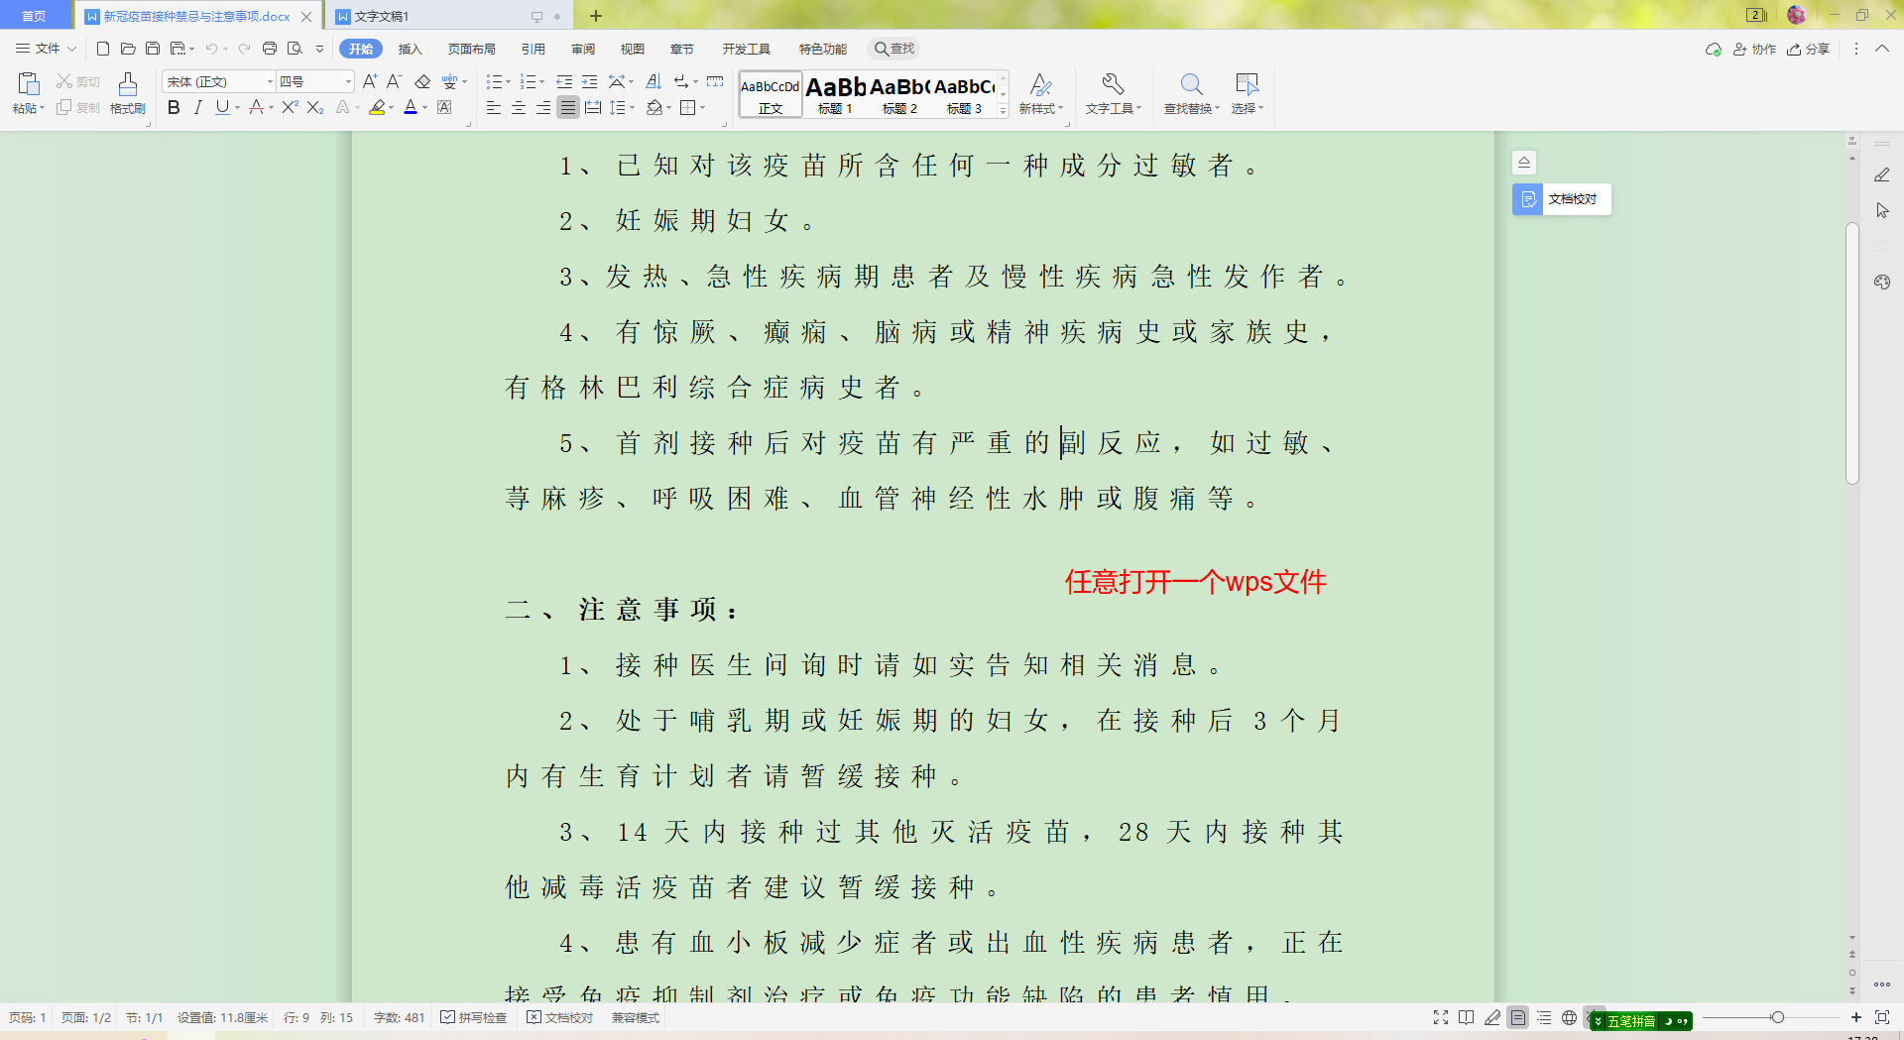Toggle Italic formatting
This screenshot has width=1904, height=1040.
[197, 107]
